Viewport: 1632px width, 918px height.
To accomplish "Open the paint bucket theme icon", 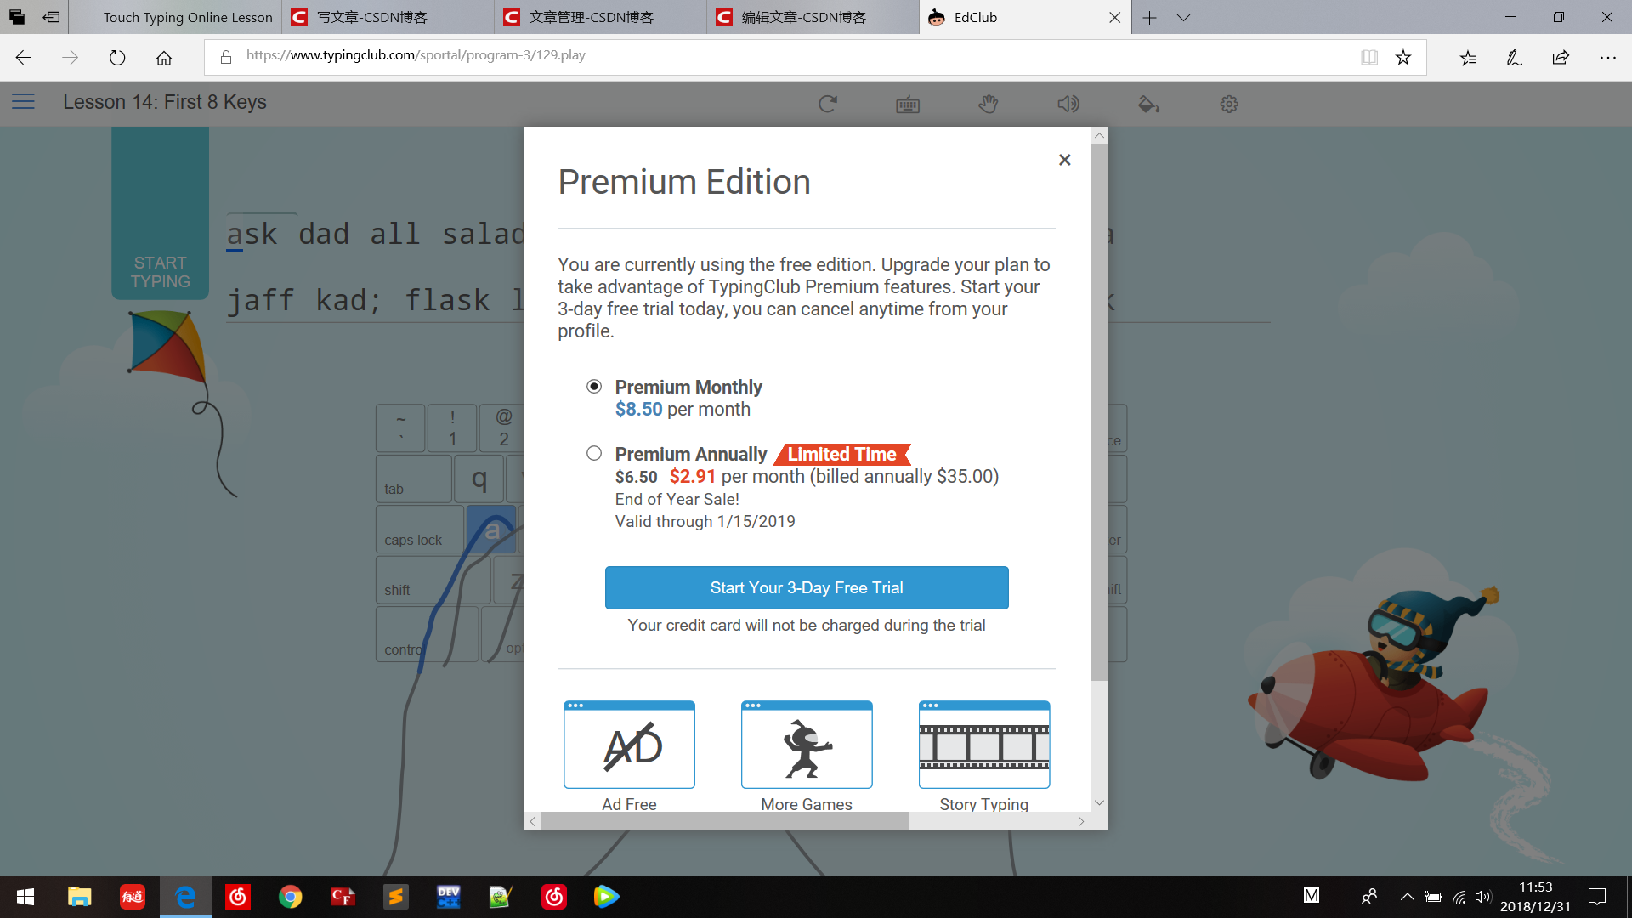I will [1148, 104].
